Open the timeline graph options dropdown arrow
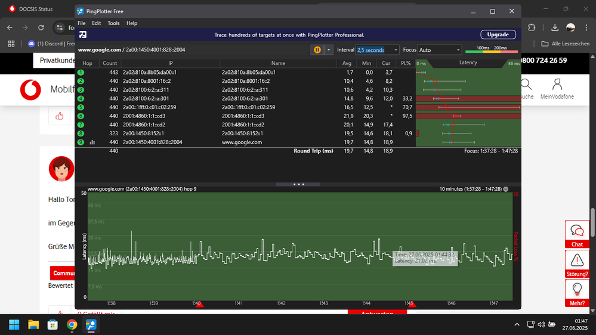Screen dimensions: 596x335 click(505, 189)
